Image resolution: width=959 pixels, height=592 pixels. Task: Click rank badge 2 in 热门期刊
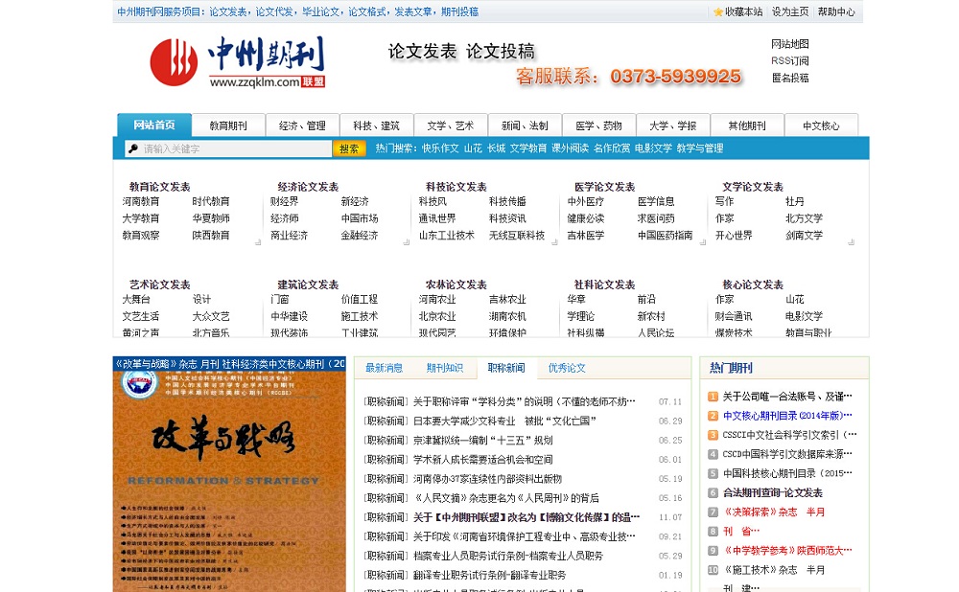[713, 416]
